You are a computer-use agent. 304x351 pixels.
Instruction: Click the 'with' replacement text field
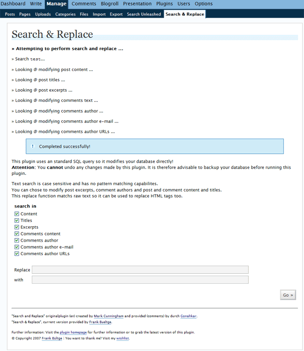pos(140,279)
